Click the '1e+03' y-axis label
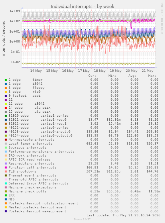The height and width of the screenshot is (223, 165). 15,11
